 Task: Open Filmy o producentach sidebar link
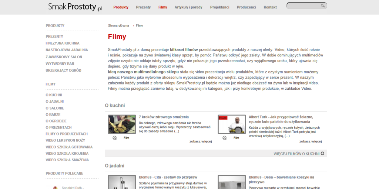[x=67, y=134]
